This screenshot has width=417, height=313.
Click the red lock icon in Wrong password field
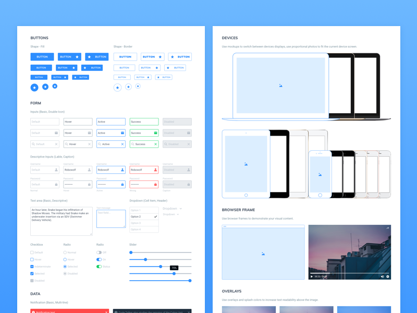click(155, 184)
